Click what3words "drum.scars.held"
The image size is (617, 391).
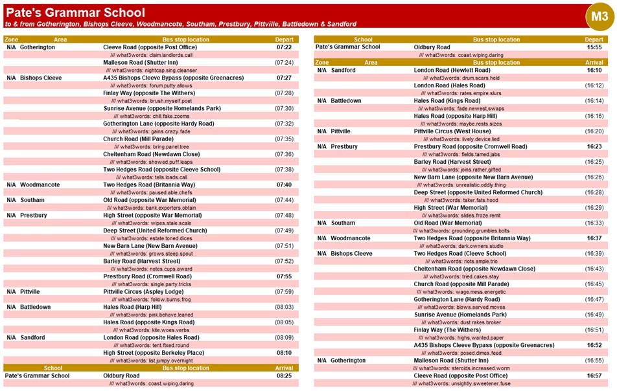click(480, 78)
